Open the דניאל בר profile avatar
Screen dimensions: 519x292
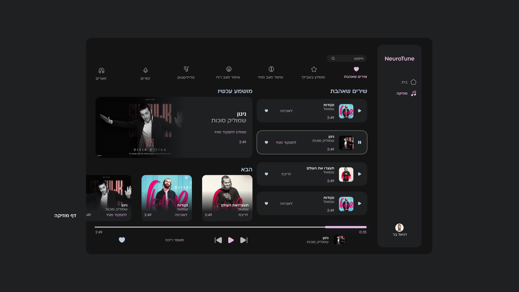pos(399,228)
